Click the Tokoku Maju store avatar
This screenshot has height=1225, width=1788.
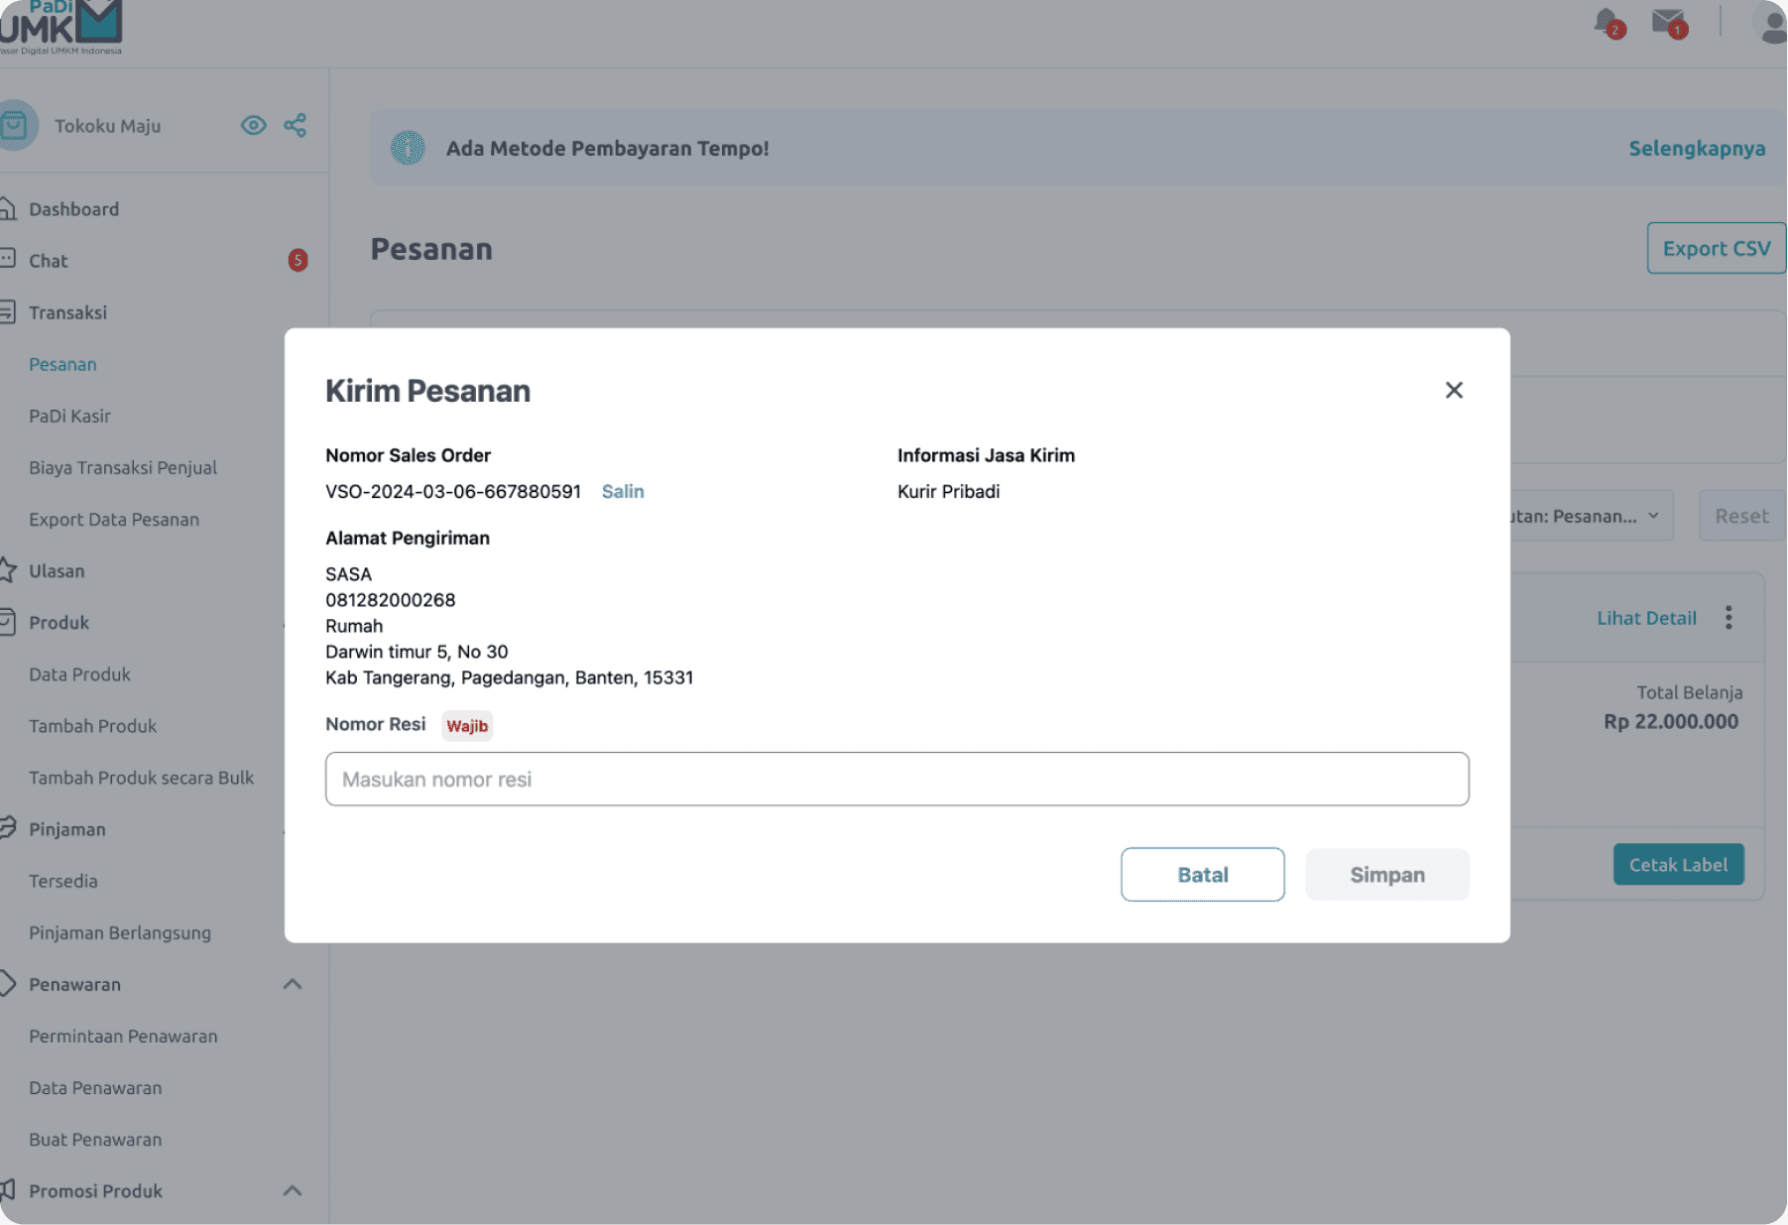pos(16,126)
